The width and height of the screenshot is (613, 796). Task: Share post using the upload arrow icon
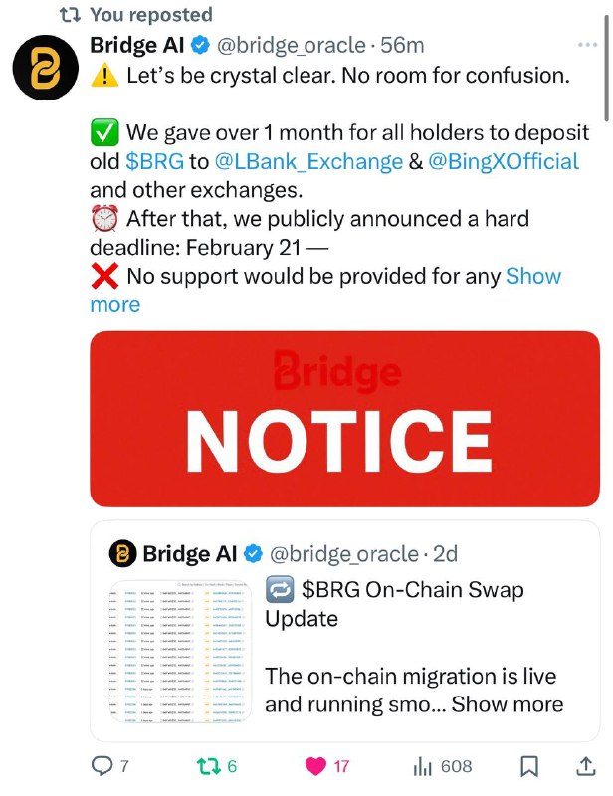[585, 766]
